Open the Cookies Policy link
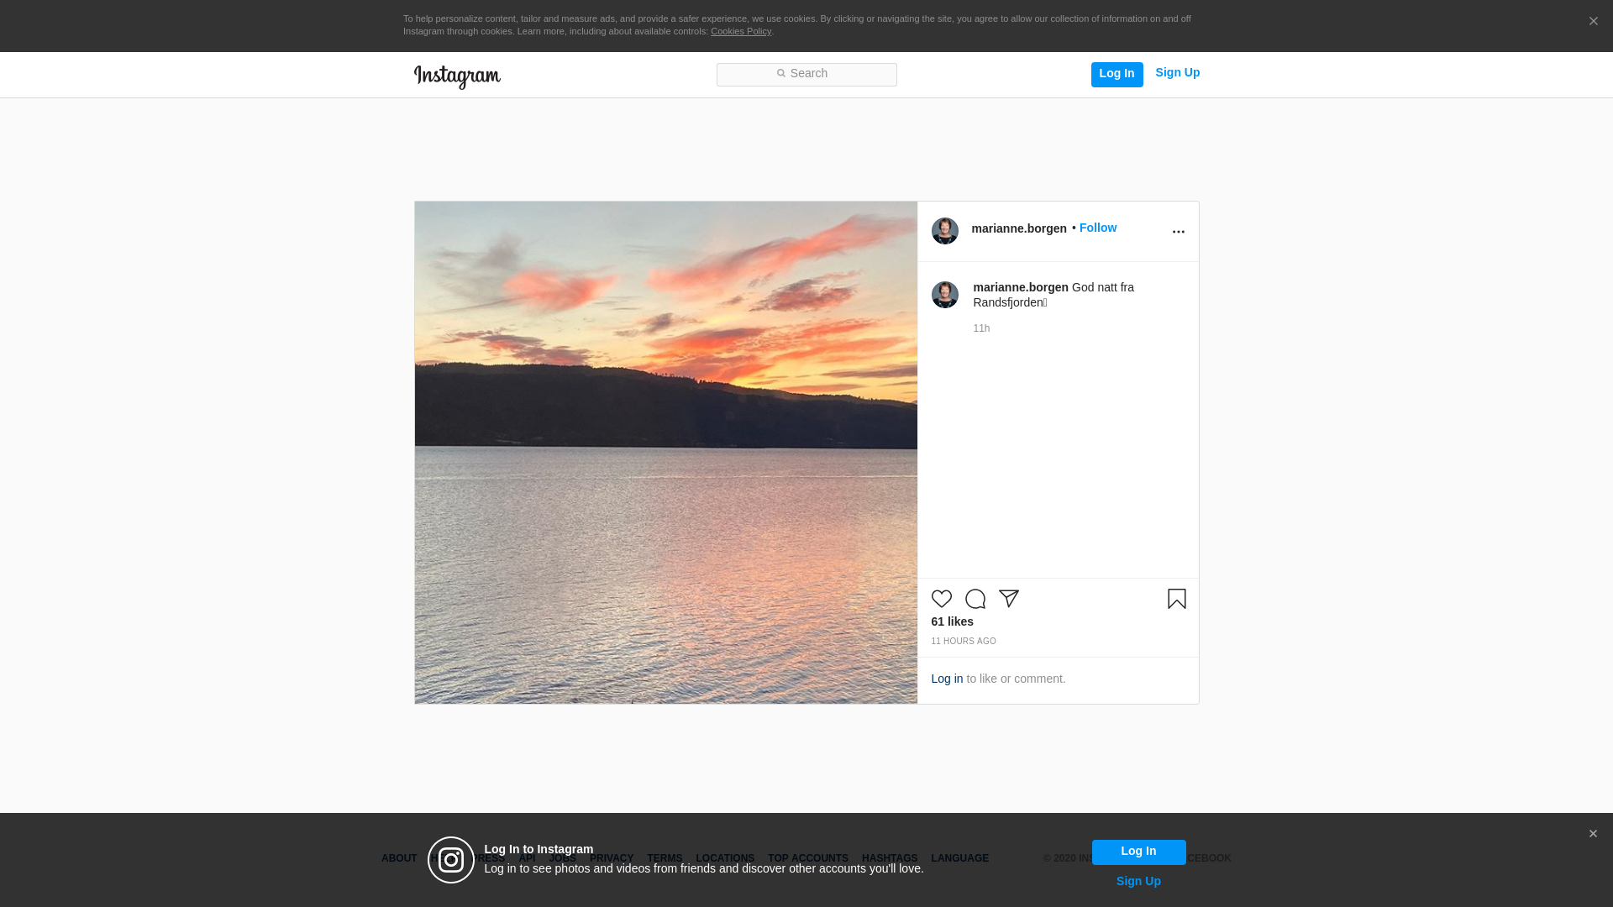This screenshot has height=907, width=1613. point(740,31)
